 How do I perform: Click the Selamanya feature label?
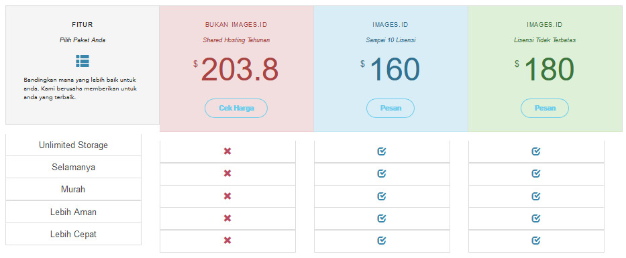(x=73, y=167)
